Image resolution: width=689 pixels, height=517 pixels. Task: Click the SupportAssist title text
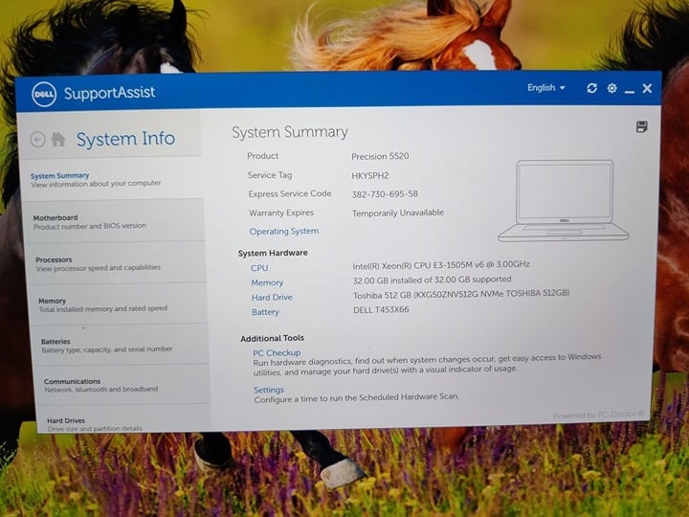110,93
